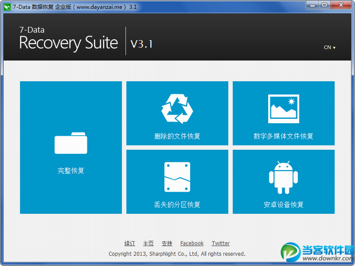The width and height of the screenshot is (355, 266).
Task: Close the 7-Data recovery window
Action: 341,5
